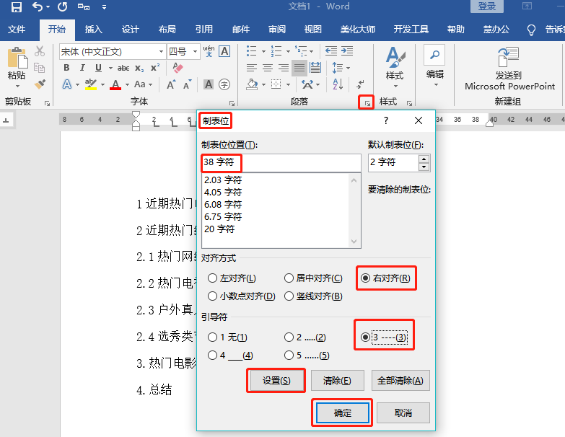The width and height of the screenshot is (565, 437).
Task: Click the Undo arrow icon
Action: (38, 6)
